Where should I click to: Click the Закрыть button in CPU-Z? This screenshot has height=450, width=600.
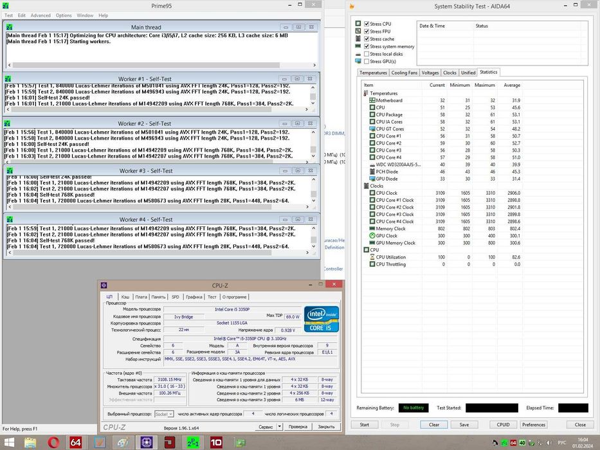(327, 426)
